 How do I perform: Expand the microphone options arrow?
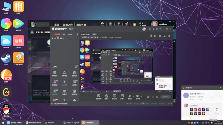tap(133, 96)
